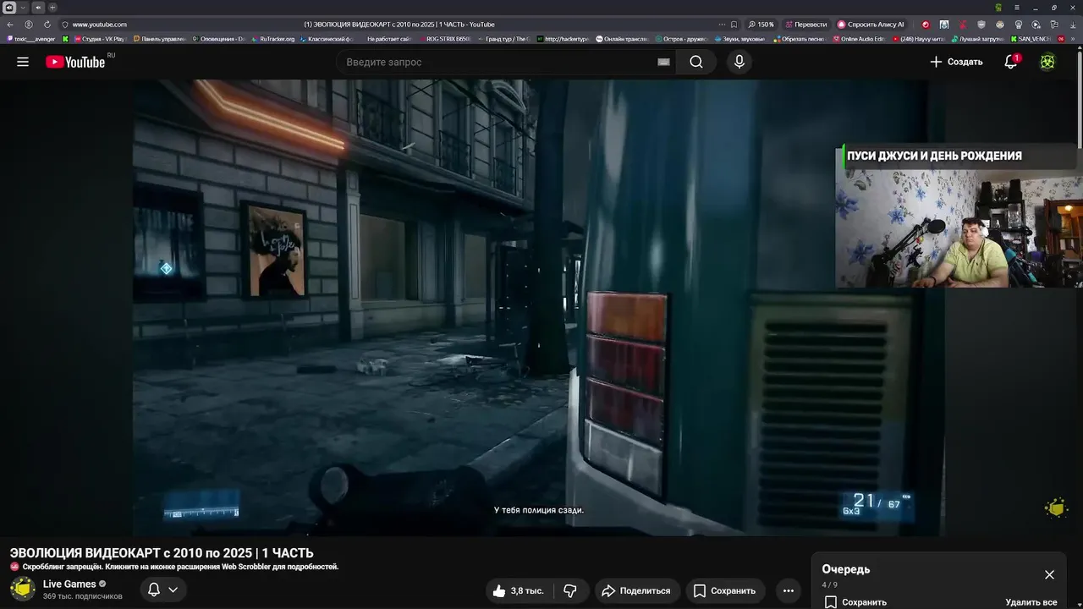The width and height of the screenshot is (1083, 609).
Task: Go back with browser back arrow
Action: tap(10, 25)
